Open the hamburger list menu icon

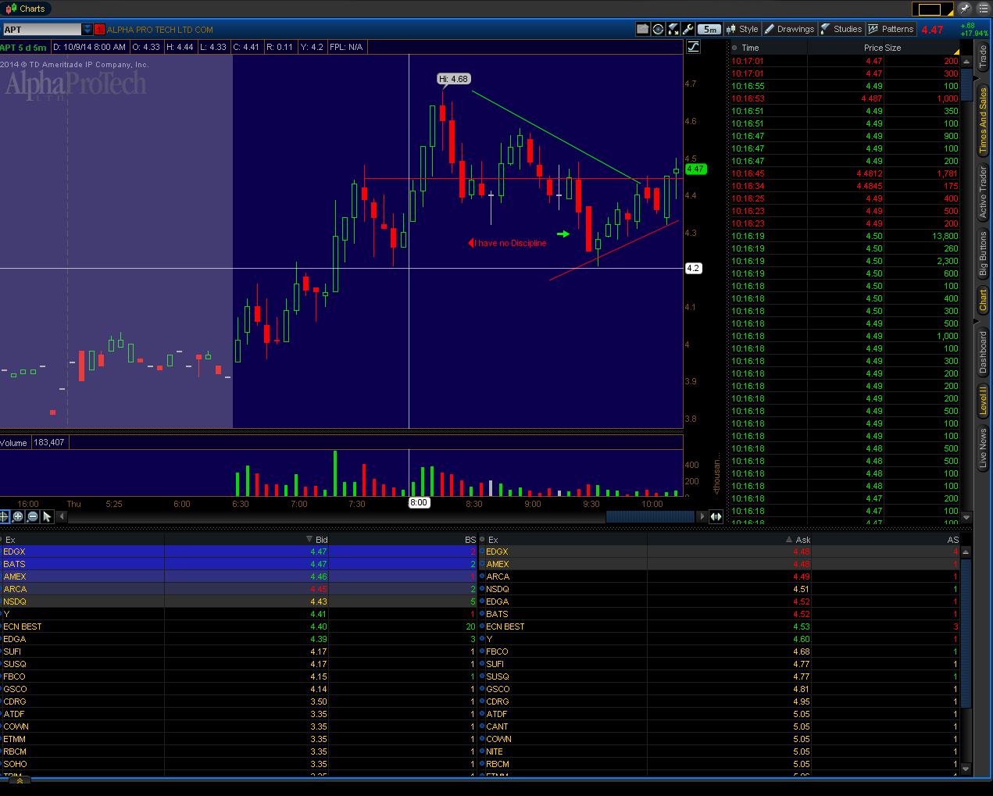point(983,9)
